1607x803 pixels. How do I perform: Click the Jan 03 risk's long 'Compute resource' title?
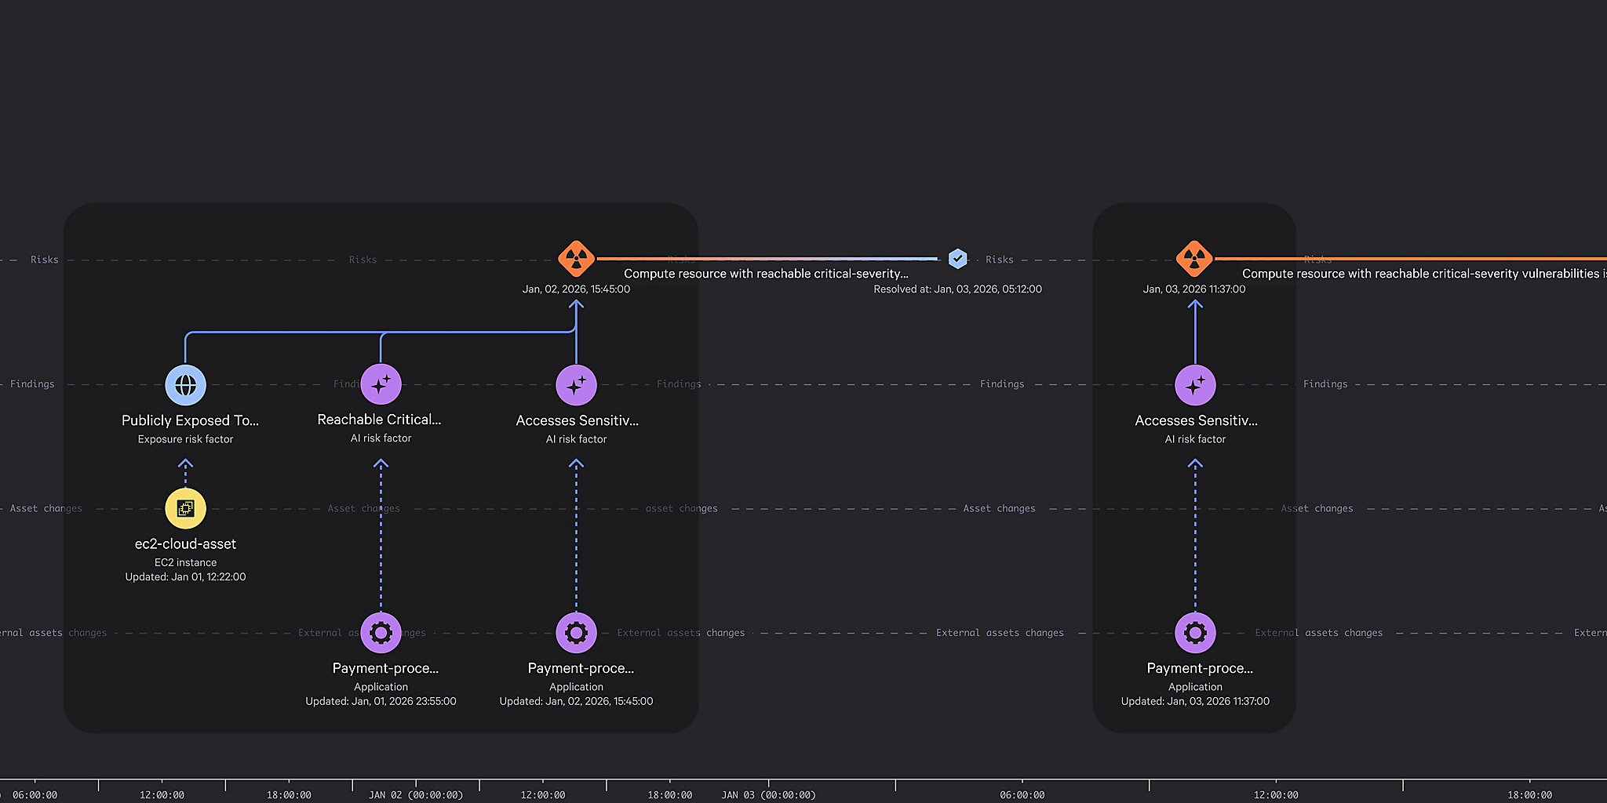click(1422, 274)
